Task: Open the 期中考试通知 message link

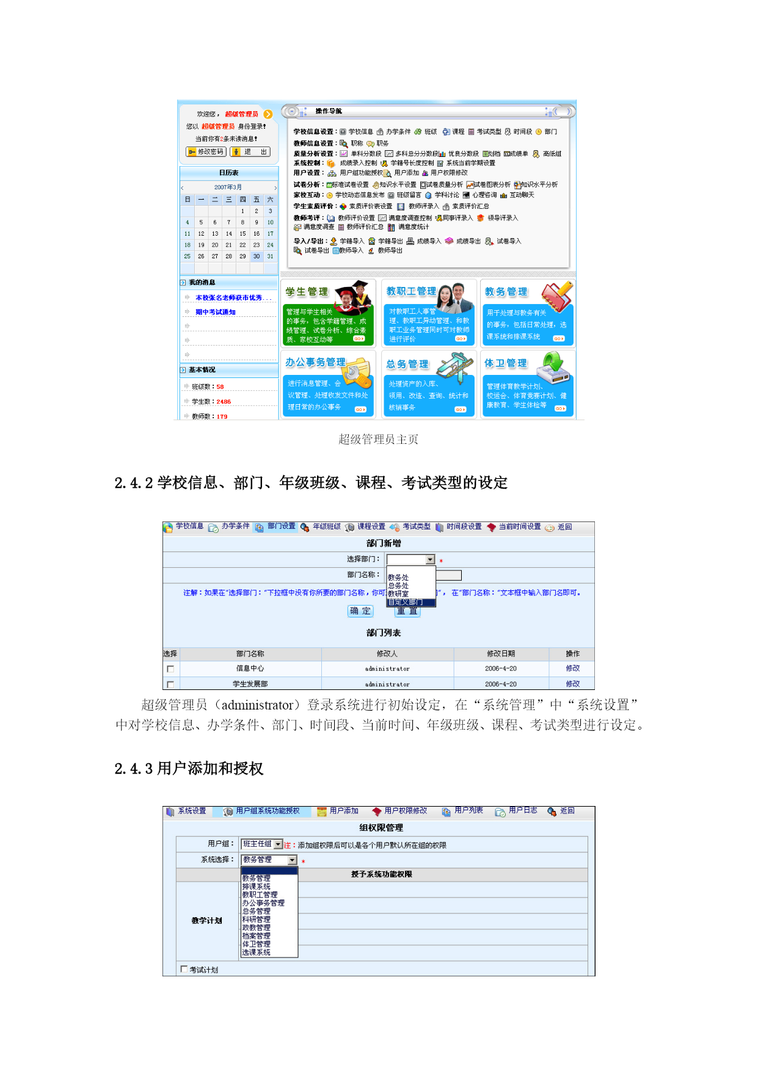Action: 215,312
